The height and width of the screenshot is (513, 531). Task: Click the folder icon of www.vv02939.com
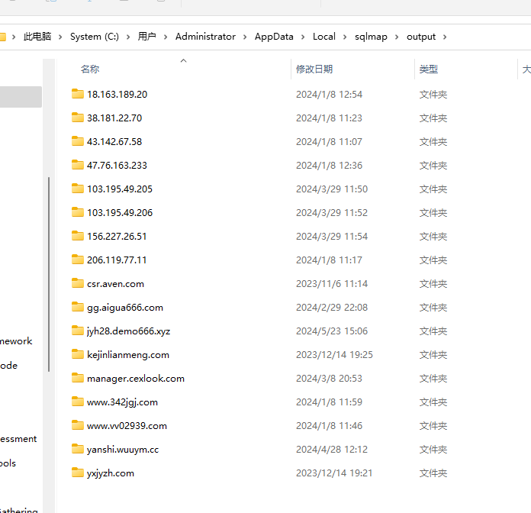[78, 425]
